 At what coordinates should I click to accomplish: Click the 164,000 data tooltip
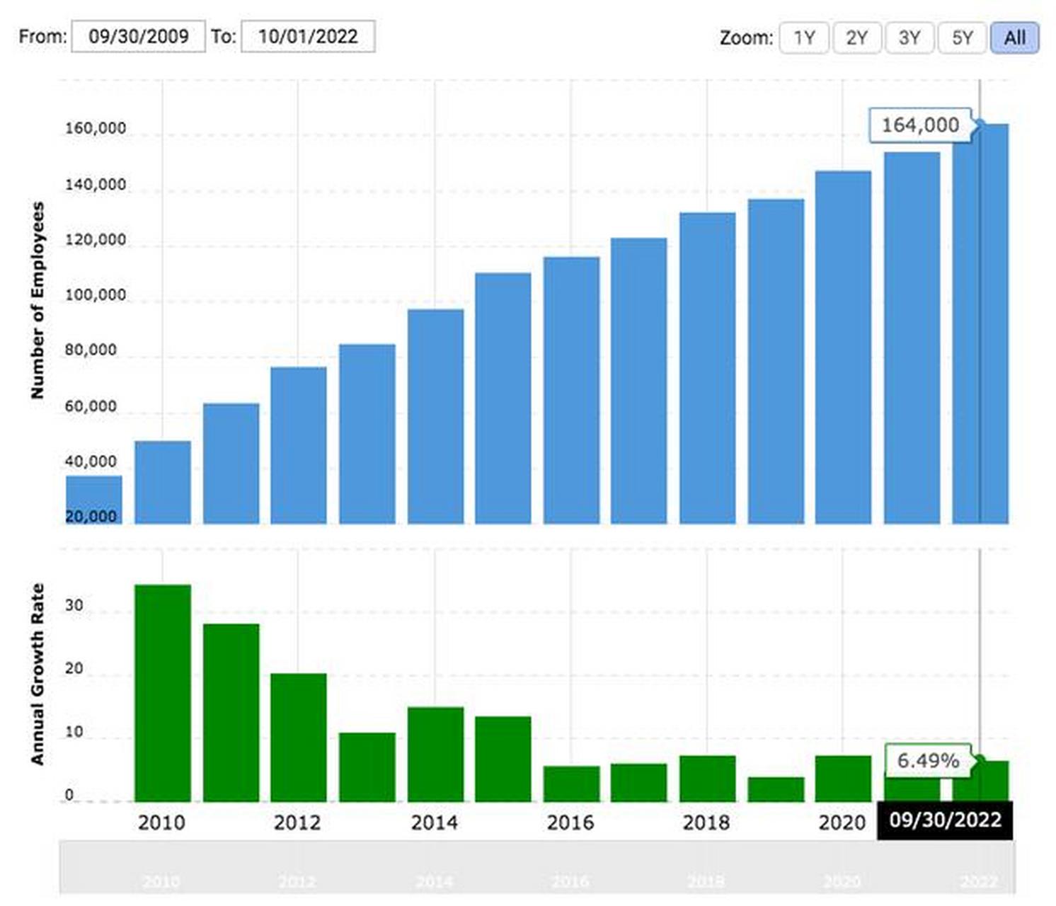pos(919,125)
